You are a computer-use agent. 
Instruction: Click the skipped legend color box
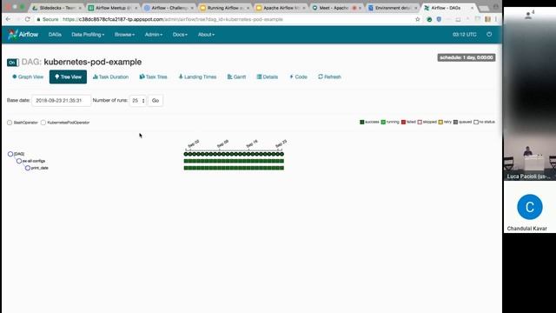coord(420,122)
